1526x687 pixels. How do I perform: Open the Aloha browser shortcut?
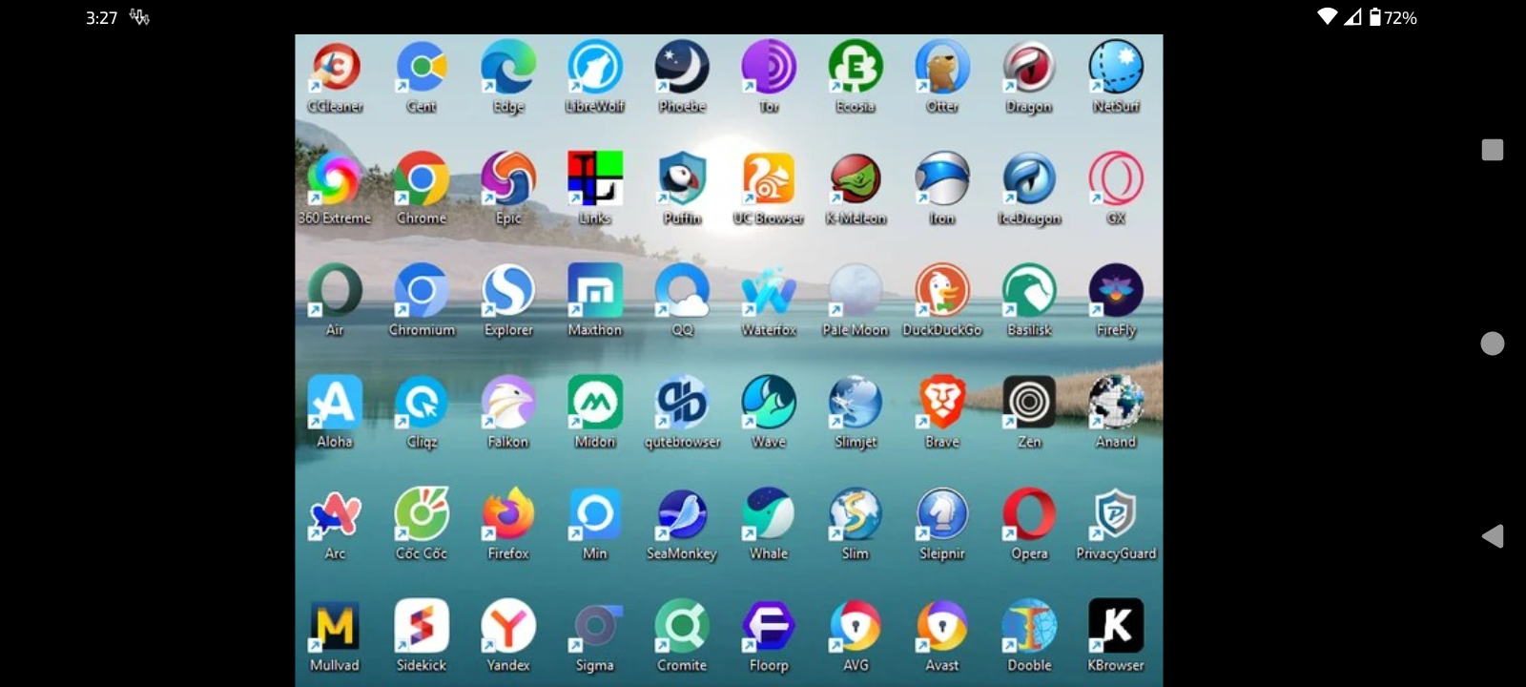(x=335, y=402)
